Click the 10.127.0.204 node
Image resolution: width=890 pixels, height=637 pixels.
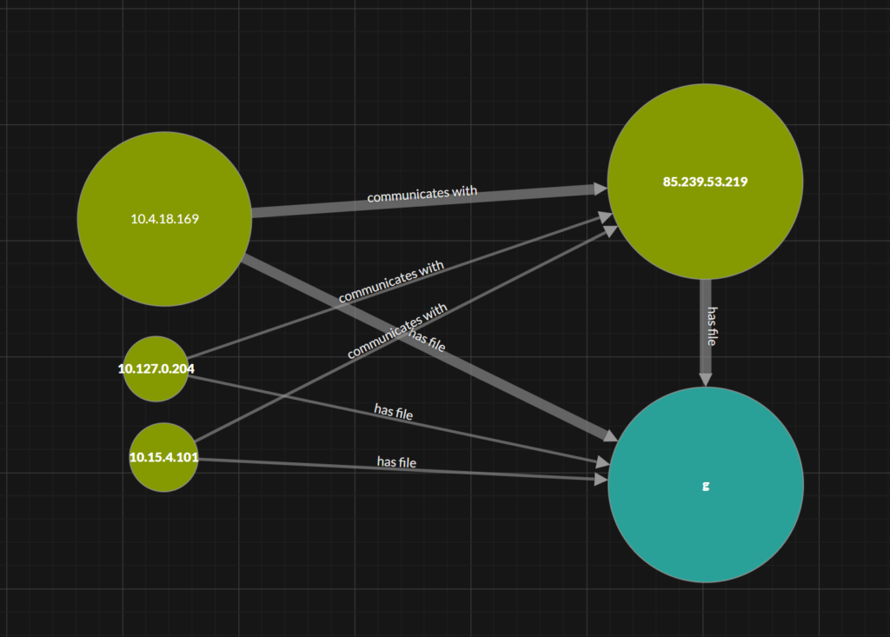pyautogui.click(x=156, y=369)
